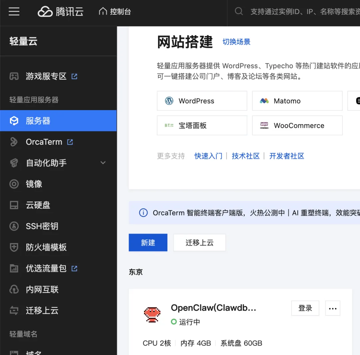Open 游戏服专区 from the sidebar

[x=46, y=76]
